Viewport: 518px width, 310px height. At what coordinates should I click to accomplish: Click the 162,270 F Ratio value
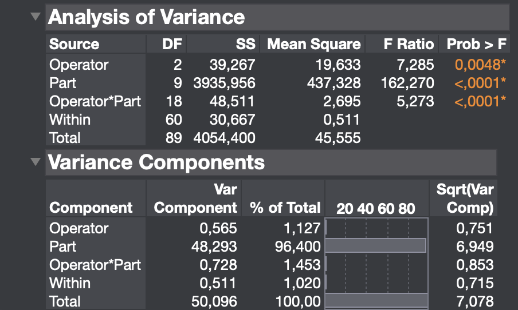click(x=407, y=83)
